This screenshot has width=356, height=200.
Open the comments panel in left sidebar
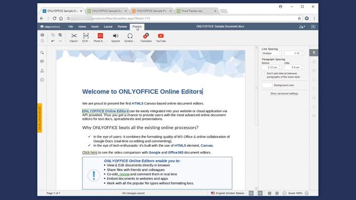(42, 62)
